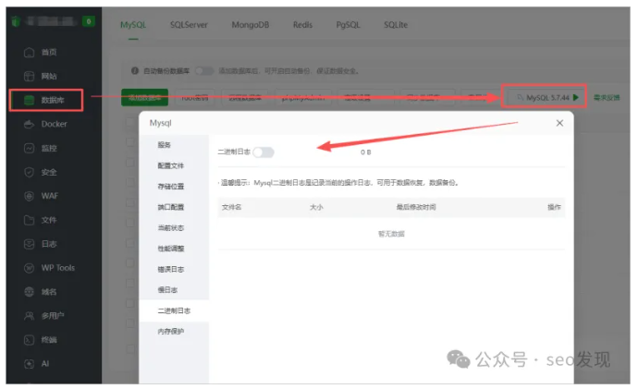
Task: Switch to the PgSQL tab
Action: click(x=349, y=25)
